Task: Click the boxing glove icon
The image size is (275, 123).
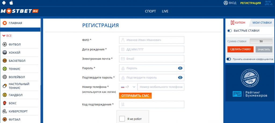Action: (5, 103)
